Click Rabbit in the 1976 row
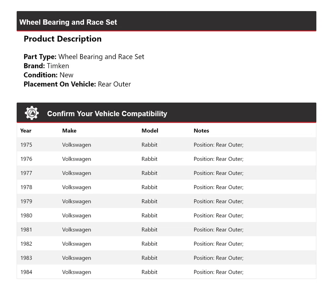This screenshot has width=333, height=290. 150,159
